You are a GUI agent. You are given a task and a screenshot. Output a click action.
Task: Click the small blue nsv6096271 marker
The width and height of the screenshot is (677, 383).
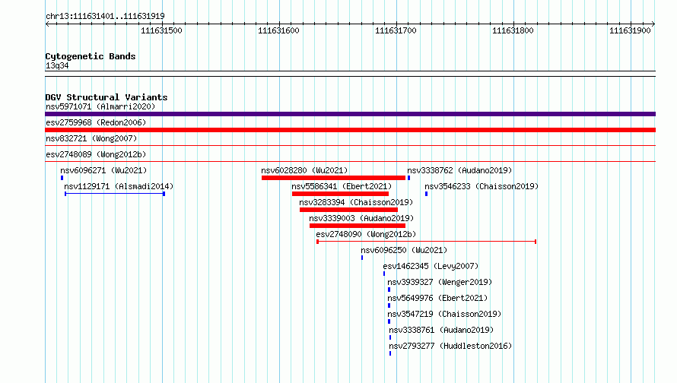point(62,178)
